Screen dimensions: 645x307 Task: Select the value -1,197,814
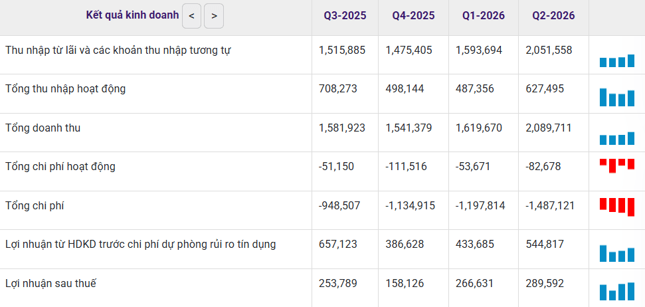(x=480, y=205)
